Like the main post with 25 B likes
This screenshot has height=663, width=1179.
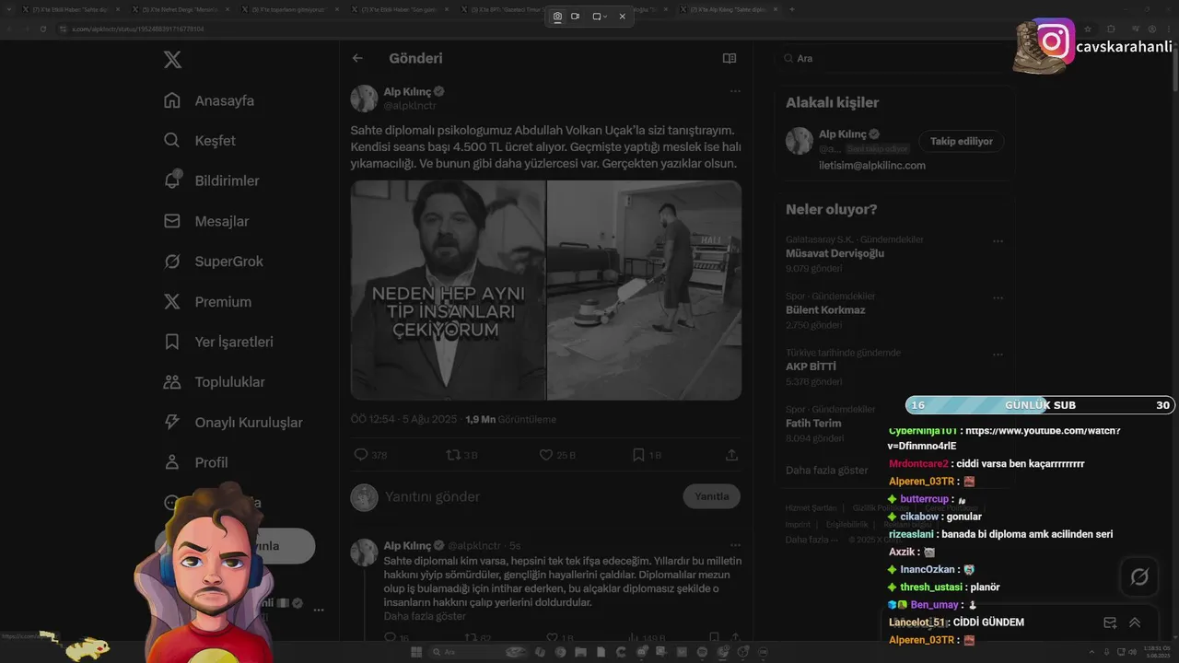[x=557, y=455]
